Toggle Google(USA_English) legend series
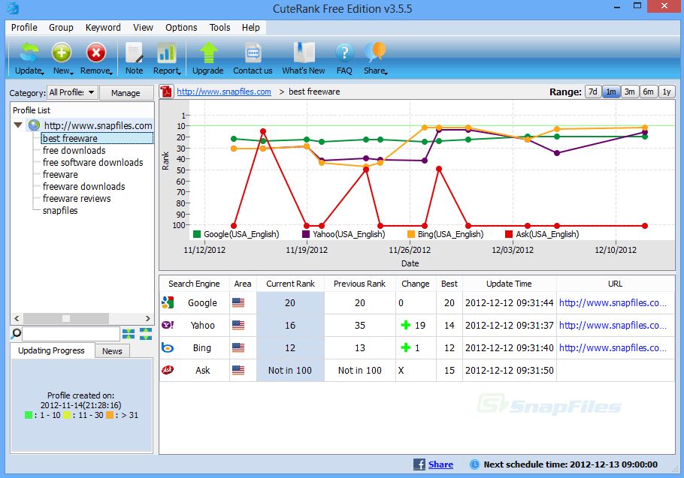 coord(236,234)
